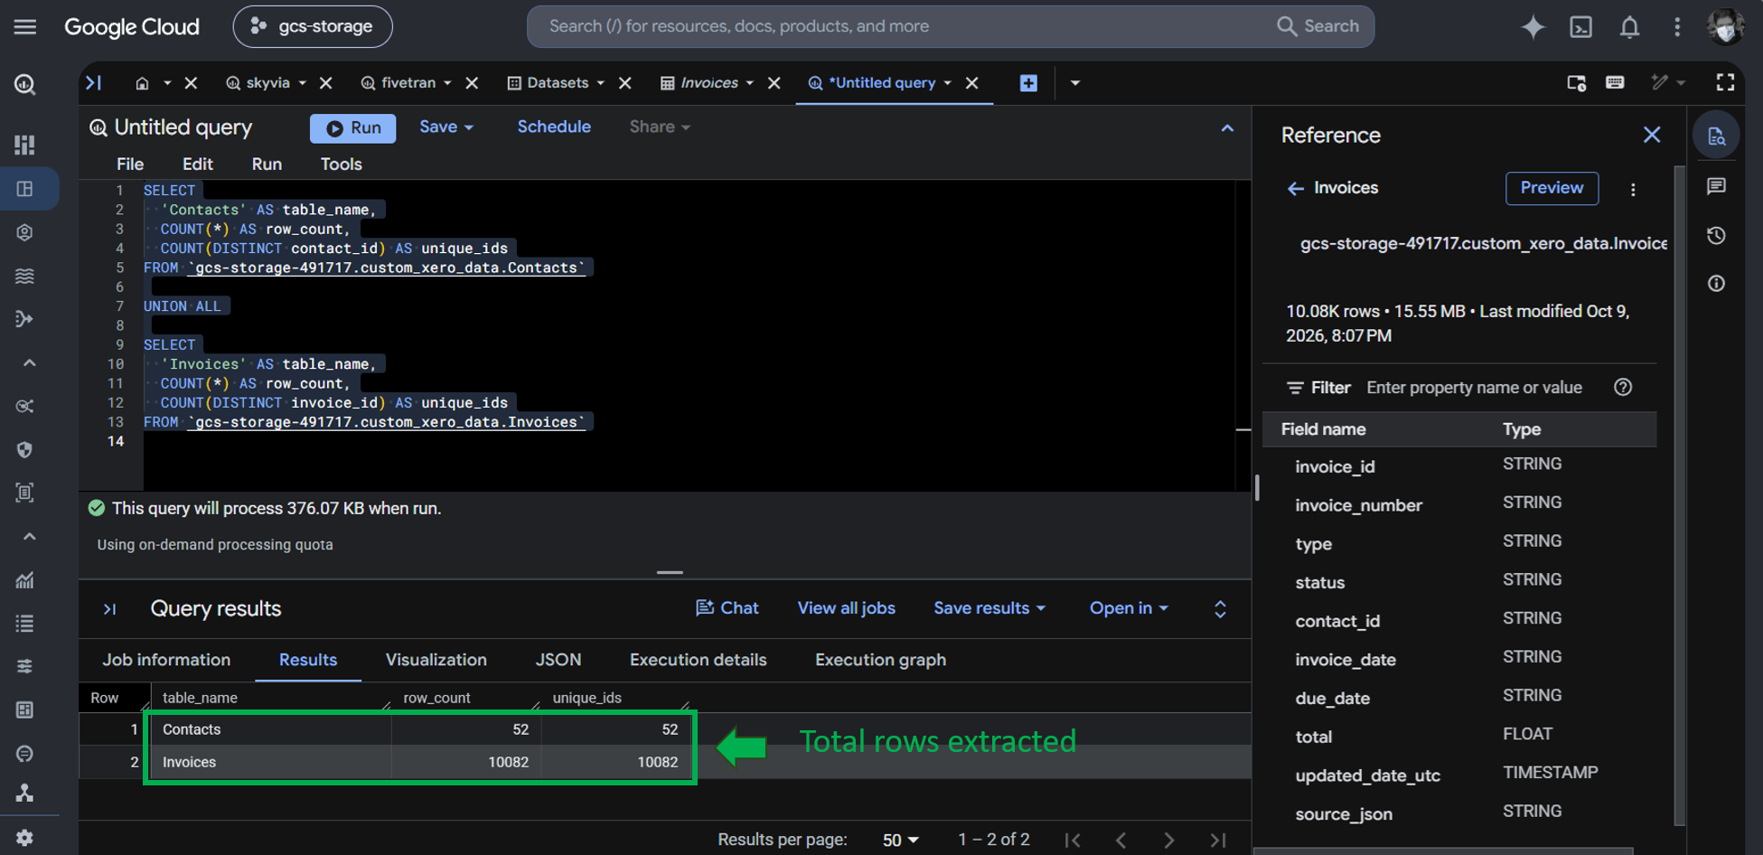Expand Save results dropdown
Viewport: 1763px width, 855px height.
989,608
